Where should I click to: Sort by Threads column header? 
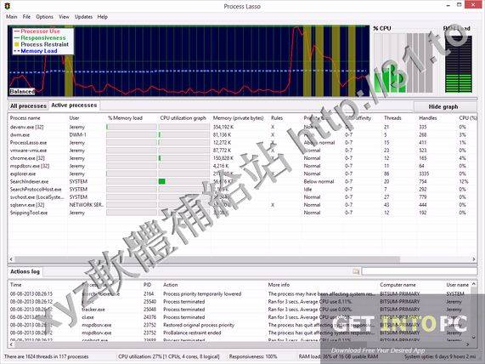(392, 118)
